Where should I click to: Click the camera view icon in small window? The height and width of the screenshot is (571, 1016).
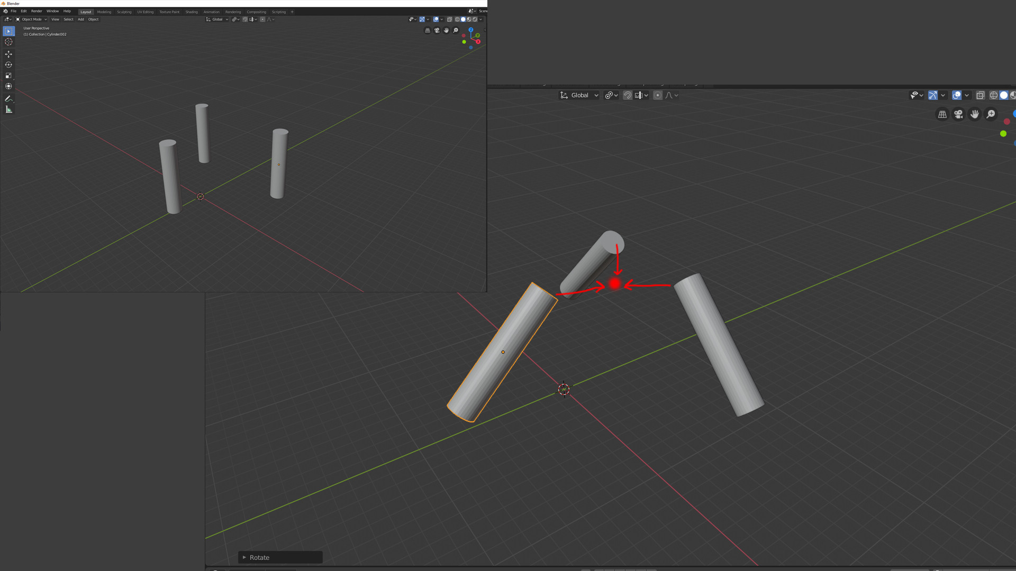click(x=437, y=30)
